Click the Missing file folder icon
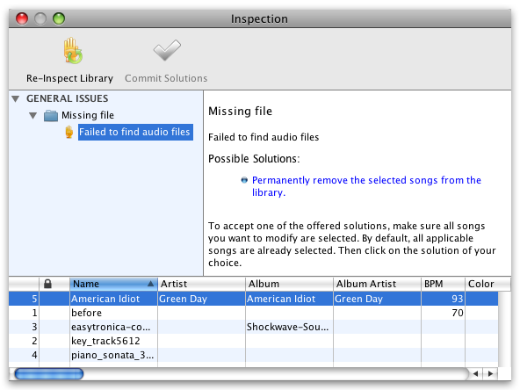Viewport: 520px width, 390px height. pyautogui.click(x=51, y=115)
